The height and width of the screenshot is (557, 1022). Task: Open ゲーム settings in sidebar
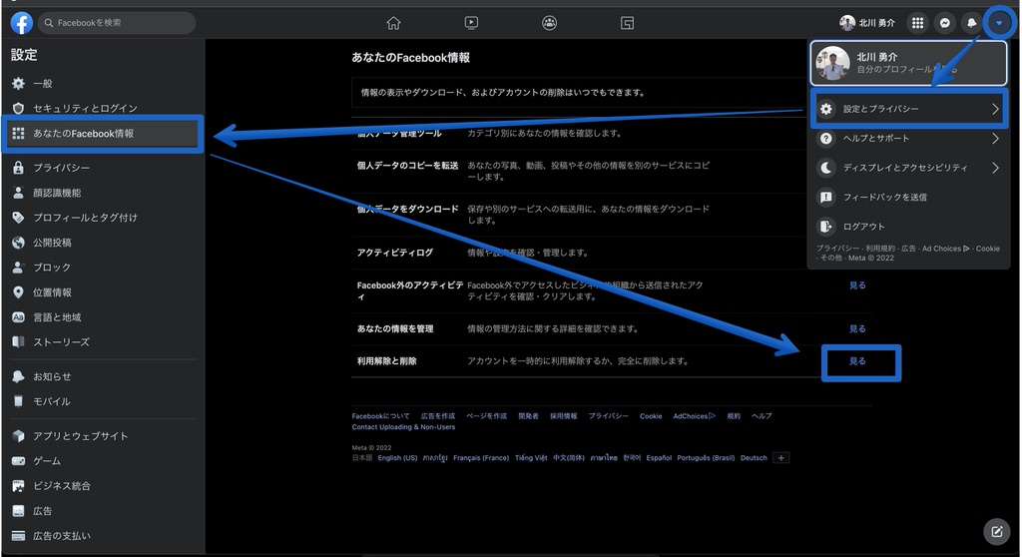pyautogui.click(x=103, y=461)
